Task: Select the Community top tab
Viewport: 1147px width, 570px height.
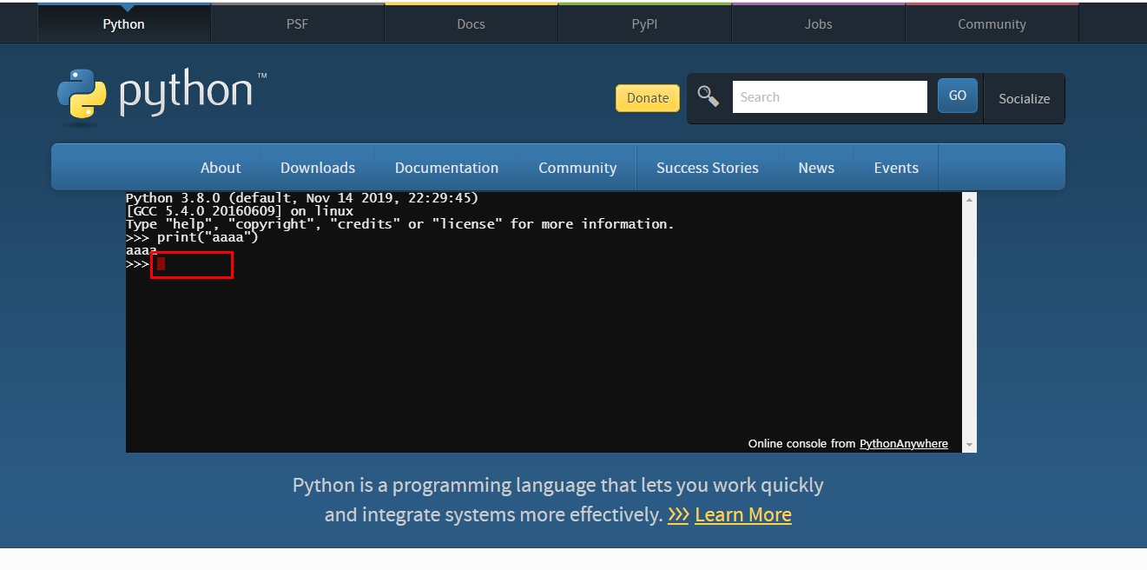Action: [x=992, y=23]
